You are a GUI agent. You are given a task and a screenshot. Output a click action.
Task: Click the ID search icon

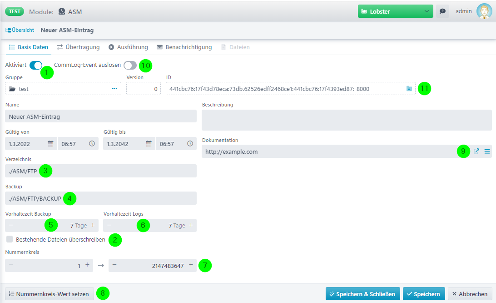click(x=409, y=89)
